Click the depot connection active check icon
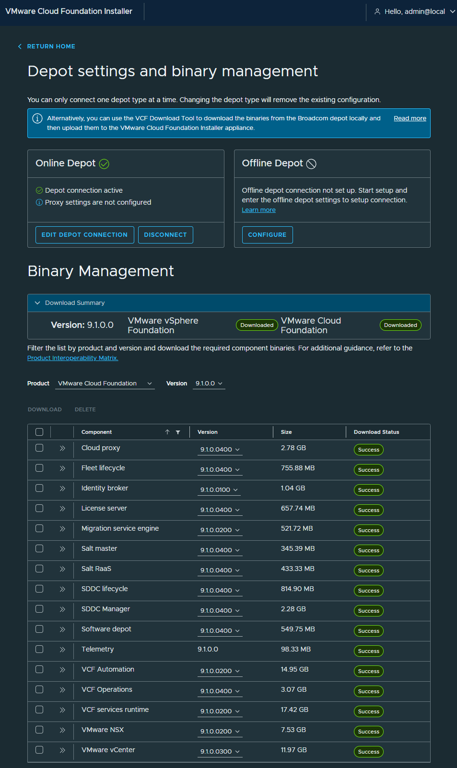 pyautogui.click(x=39, y=190)
